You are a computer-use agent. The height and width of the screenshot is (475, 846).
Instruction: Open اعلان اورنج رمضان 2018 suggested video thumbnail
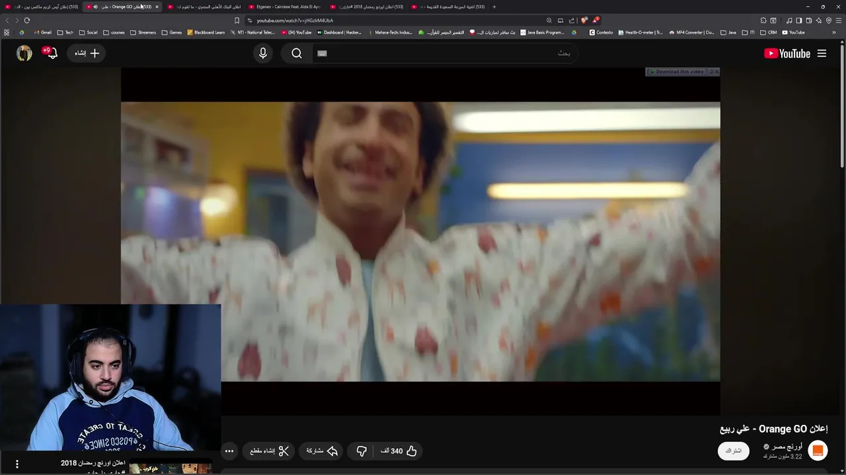[171, 468]
